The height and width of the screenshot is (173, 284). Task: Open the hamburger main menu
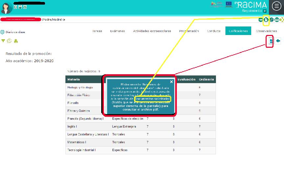(276, 7)
